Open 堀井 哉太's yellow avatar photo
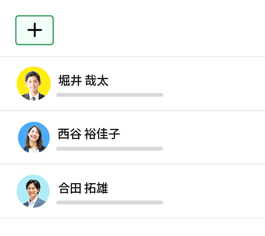 pyautogui.click(x=34, y=84)
